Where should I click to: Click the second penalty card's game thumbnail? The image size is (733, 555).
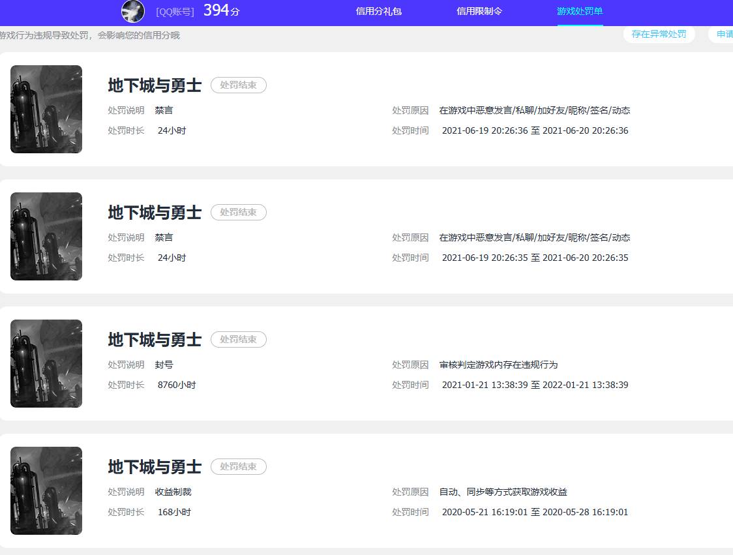pos(46,236)
